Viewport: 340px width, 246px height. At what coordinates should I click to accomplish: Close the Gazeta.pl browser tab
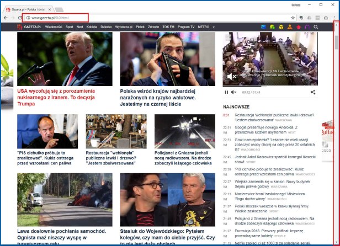(x=50, y=9)
